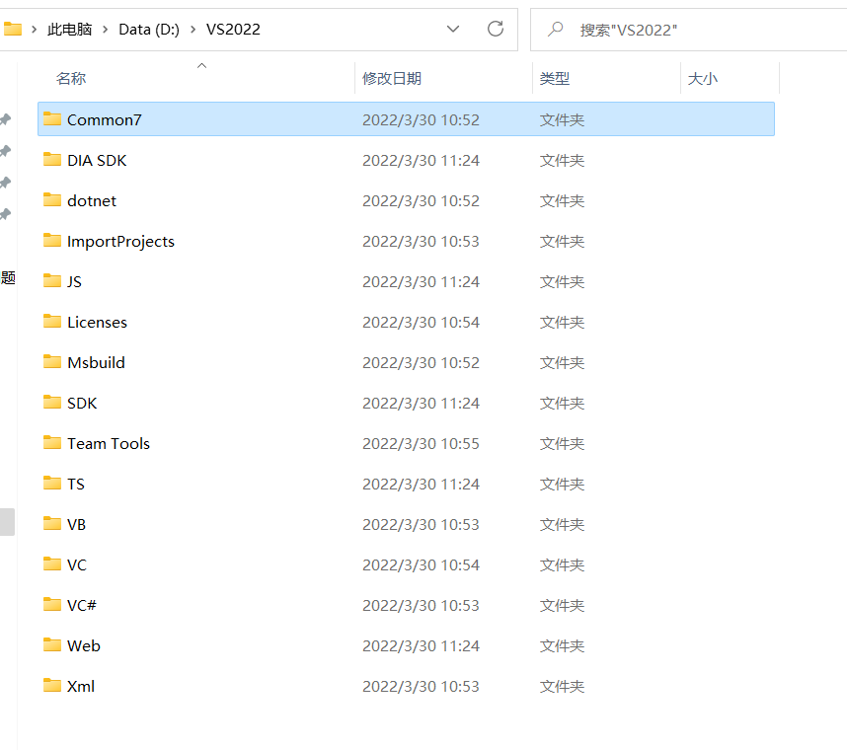Click the Common7 folder icon
This screenshot has height=750, width=847.
click(x=52, y=118)
